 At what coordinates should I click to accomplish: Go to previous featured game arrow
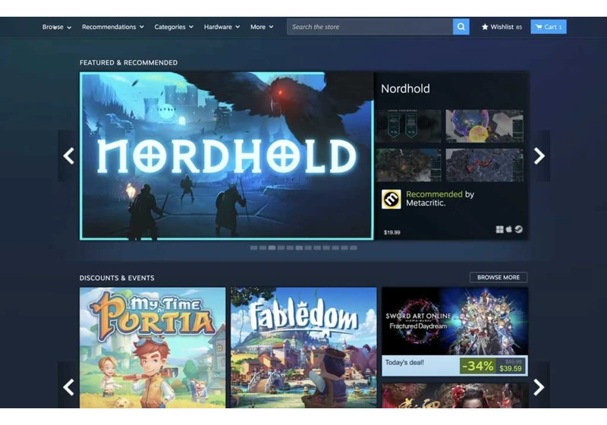pos(69,156)
